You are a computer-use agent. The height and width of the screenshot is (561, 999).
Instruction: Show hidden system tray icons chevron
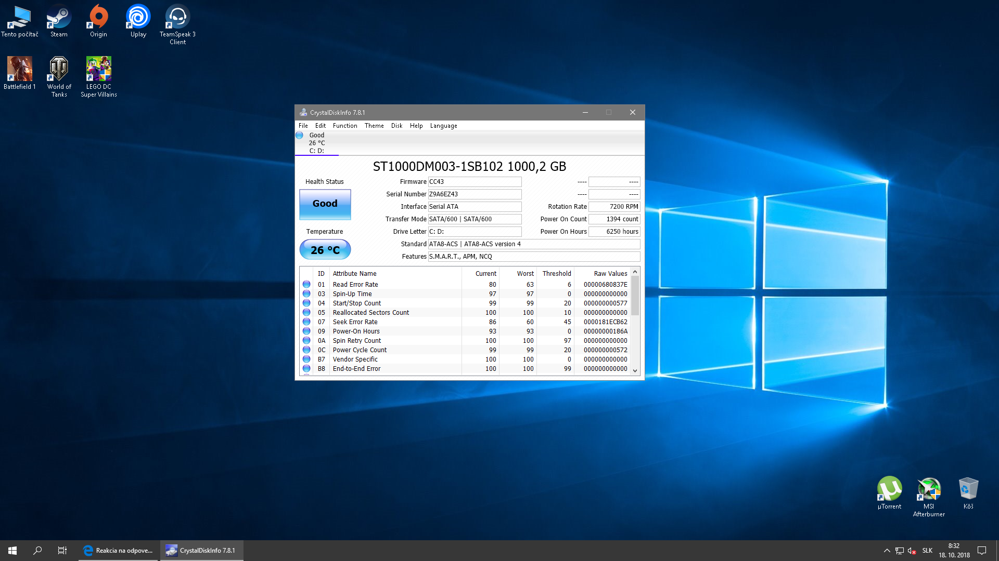coord(887,551)
